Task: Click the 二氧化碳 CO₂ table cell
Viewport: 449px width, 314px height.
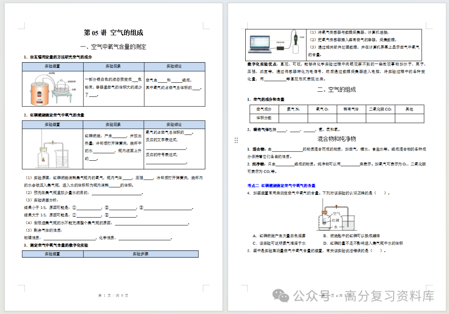Action: 380,109
